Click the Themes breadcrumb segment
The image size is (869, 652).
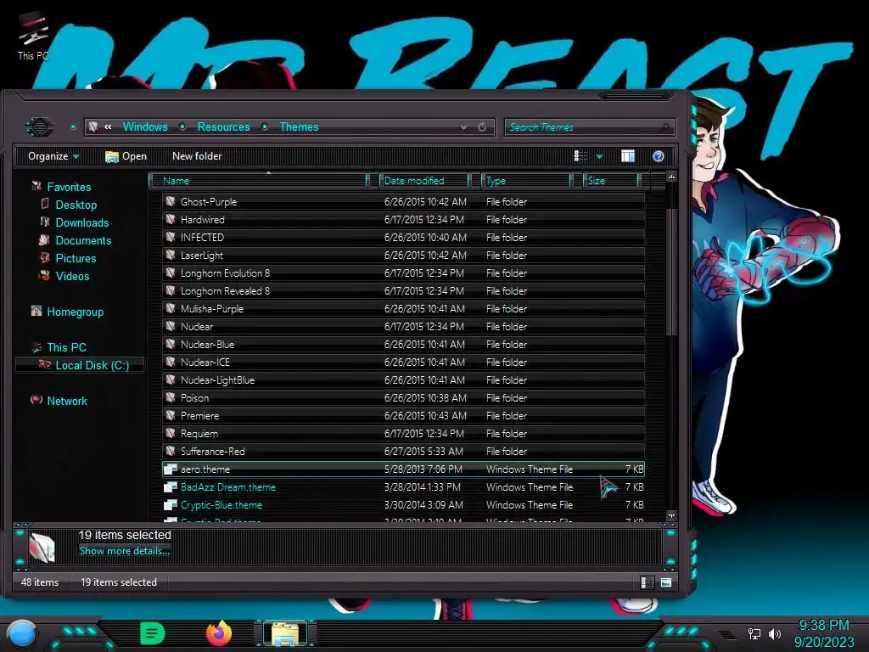tap(299, 127)
